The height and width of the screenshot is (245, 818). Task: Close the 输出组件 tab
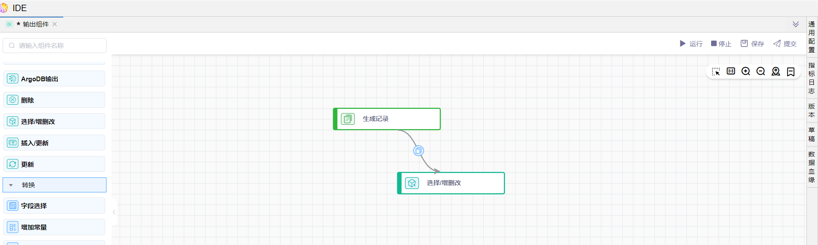(55, 24)
